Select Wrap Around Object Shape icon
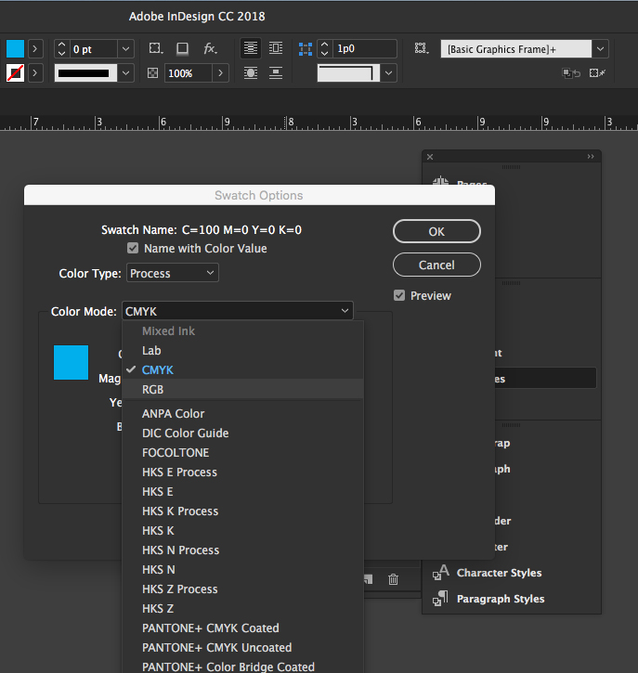638x673 pixels. [251, 73]
